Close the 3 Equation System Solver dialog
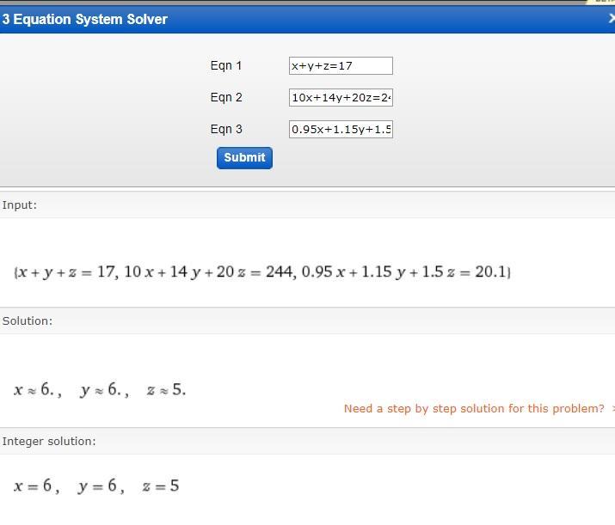Viewport: 615px width, 525px height. [611, 19]
